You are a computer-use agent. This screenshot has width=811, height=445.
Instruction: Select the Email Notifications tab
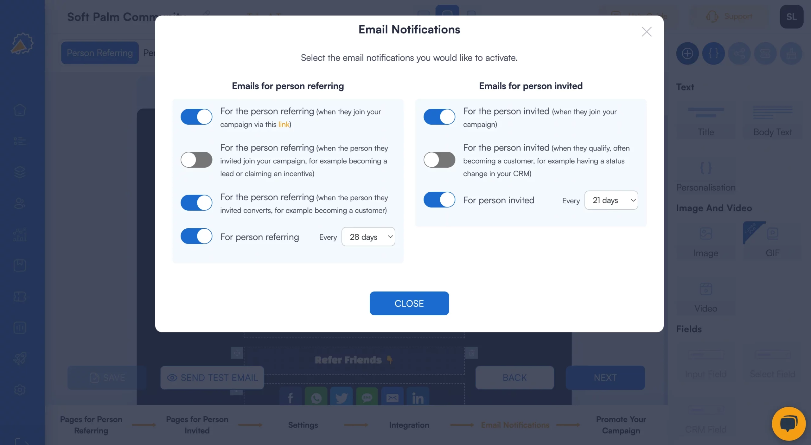(x=515, y=425)
